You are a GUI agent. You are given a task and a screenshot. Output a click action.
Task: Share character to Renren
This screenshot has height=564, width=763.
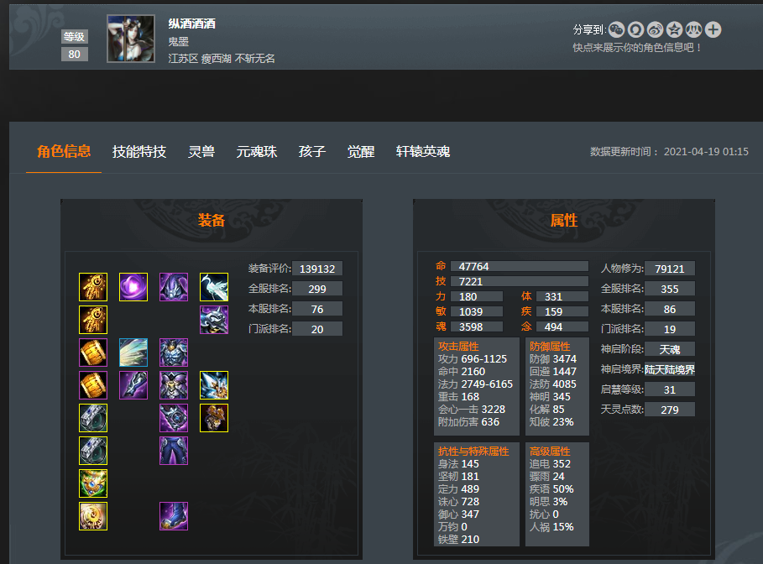(693, 29)
